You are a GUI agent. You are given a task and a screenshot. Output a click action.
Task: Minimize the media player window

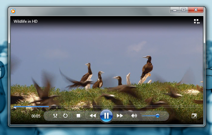tap(175, 10)
